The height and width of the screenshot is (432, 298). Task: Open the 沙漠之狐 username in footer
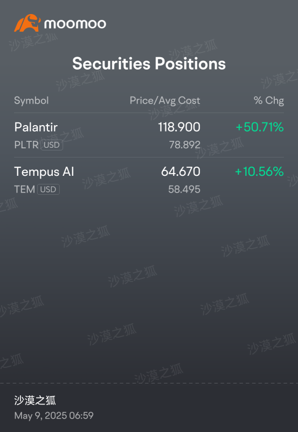(x=35, y=401)
